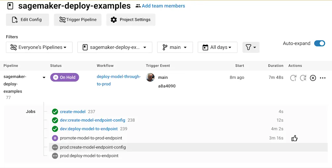The image size is (332, 168).
Task: Click the pipeline number 77
Action: click(x=8, y=98)
